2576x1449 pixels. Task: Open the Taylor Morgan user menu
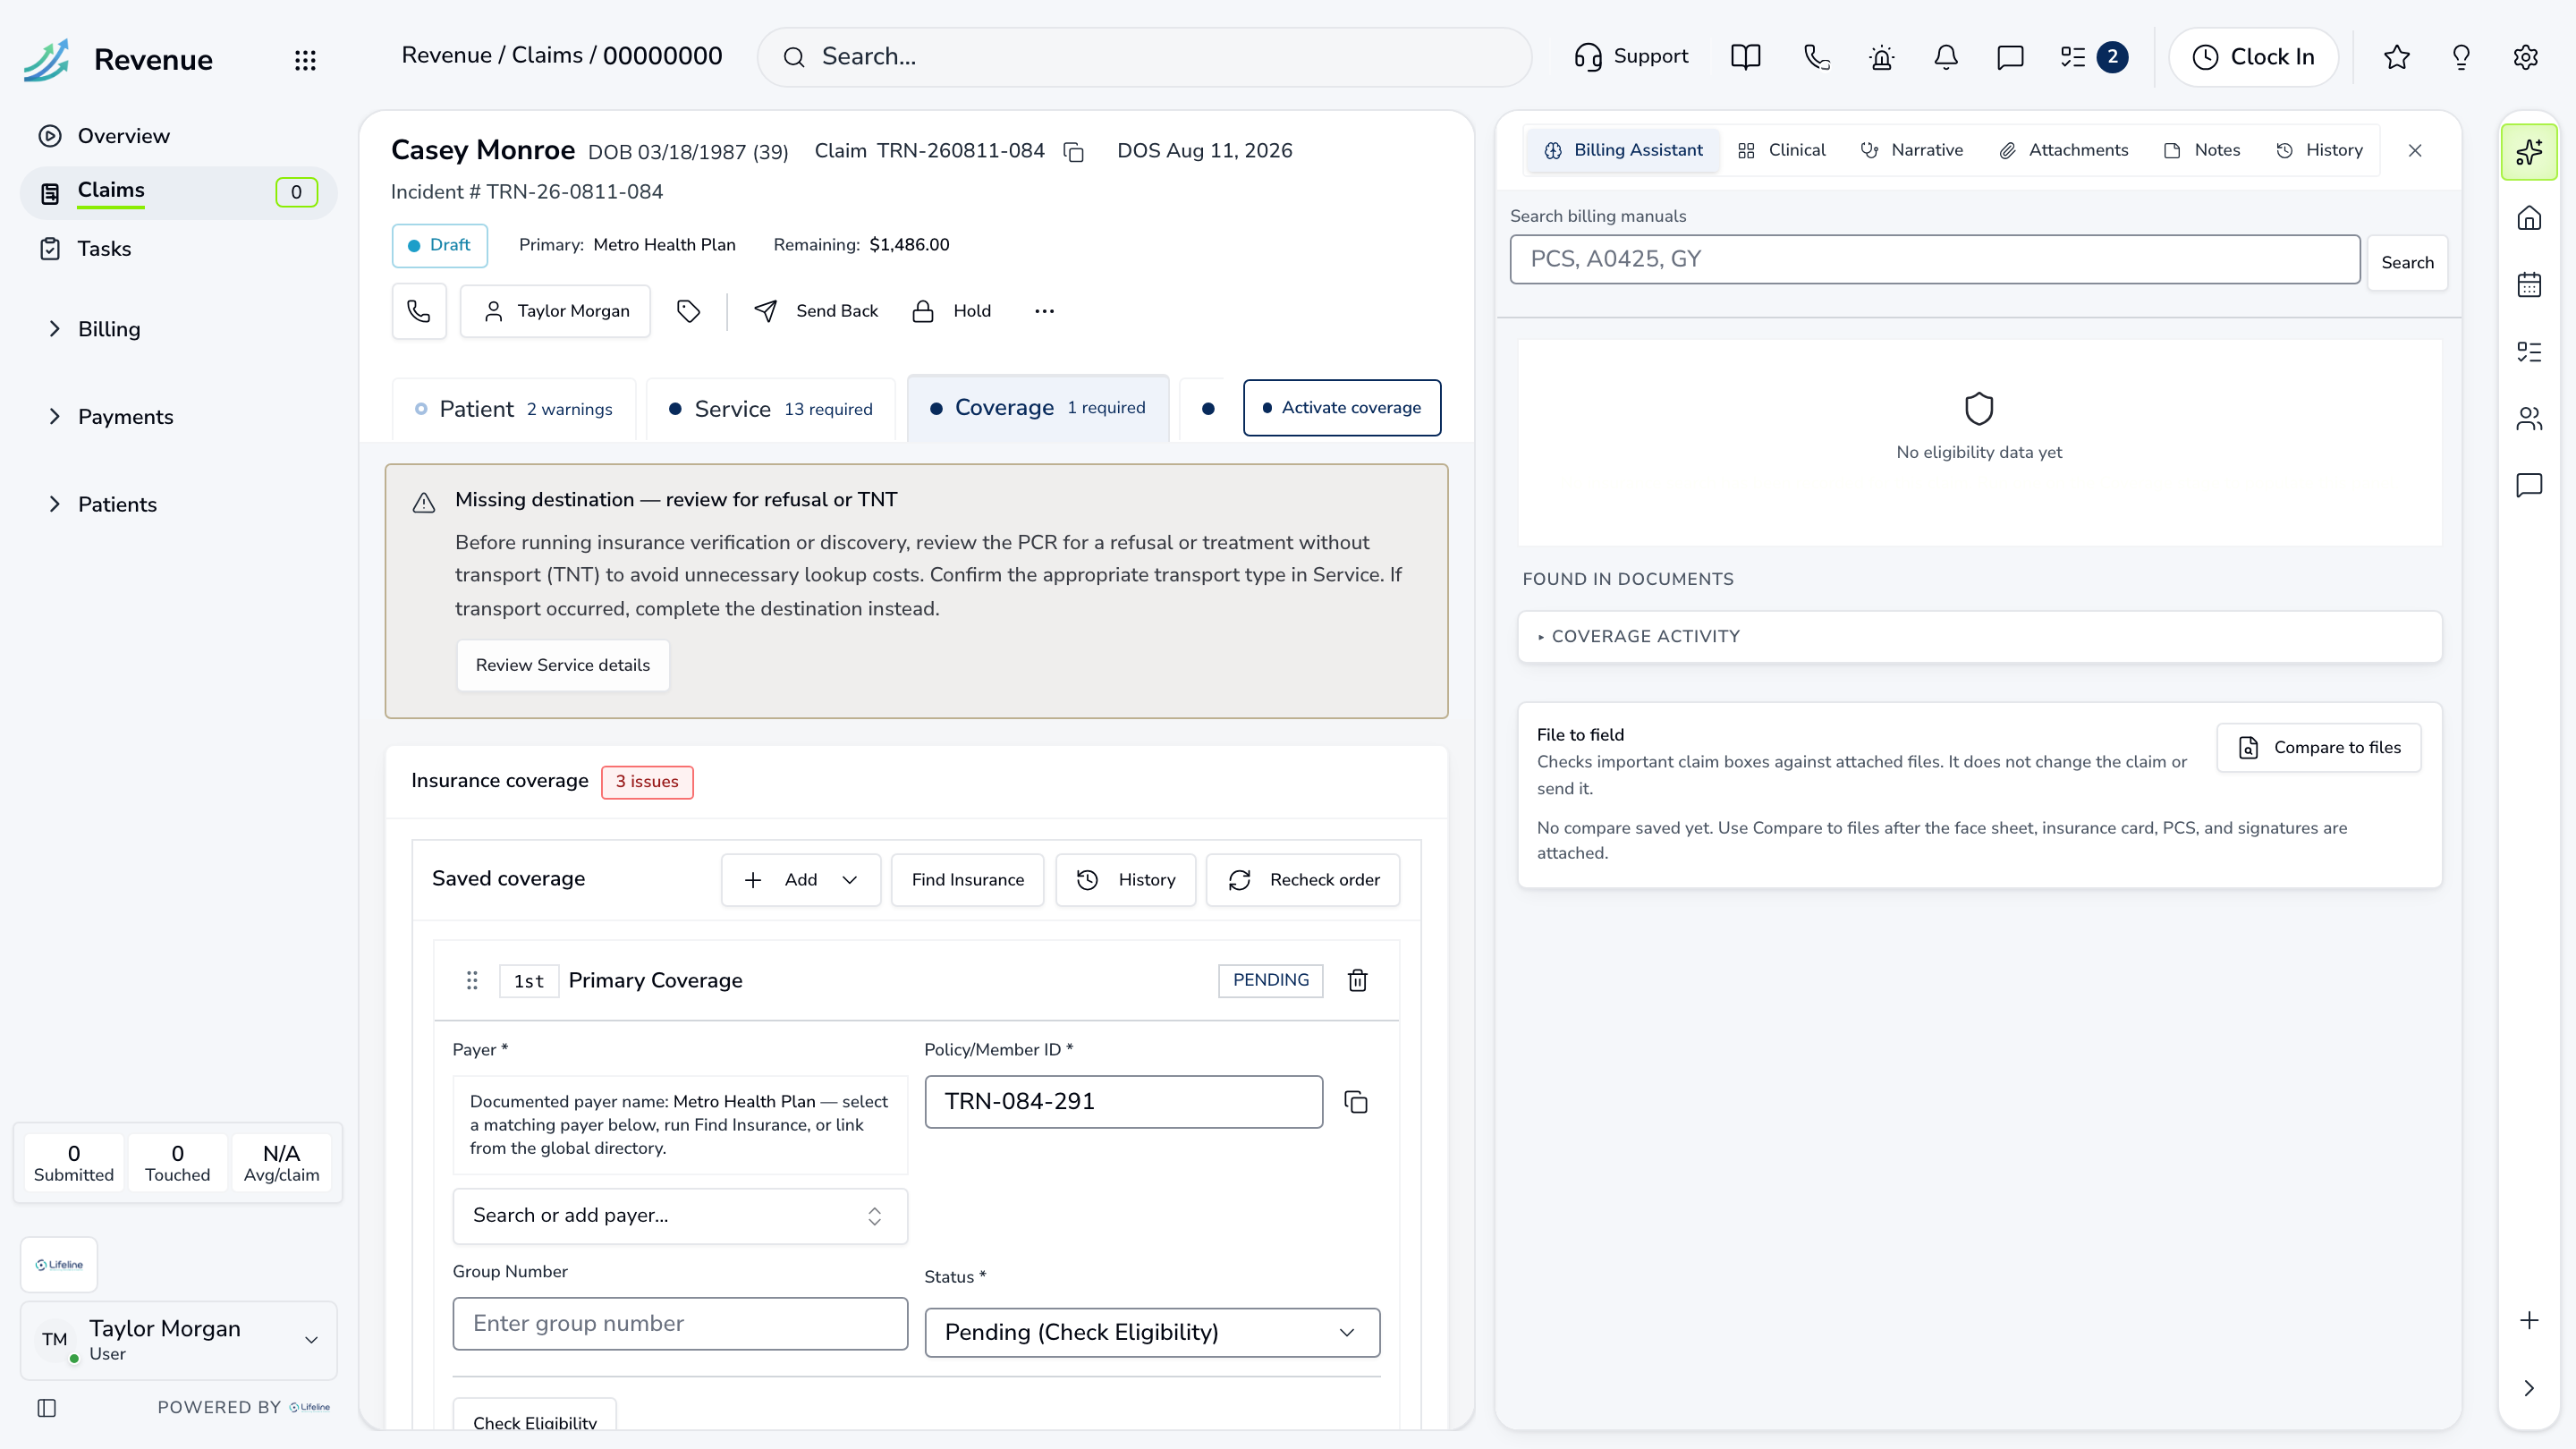click(x=178, y=1340)
